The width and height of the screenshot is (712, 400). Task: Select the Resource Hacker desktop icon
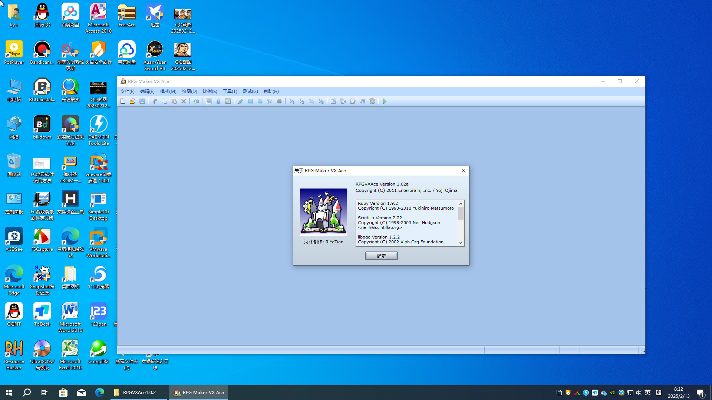tap(14, 355)
